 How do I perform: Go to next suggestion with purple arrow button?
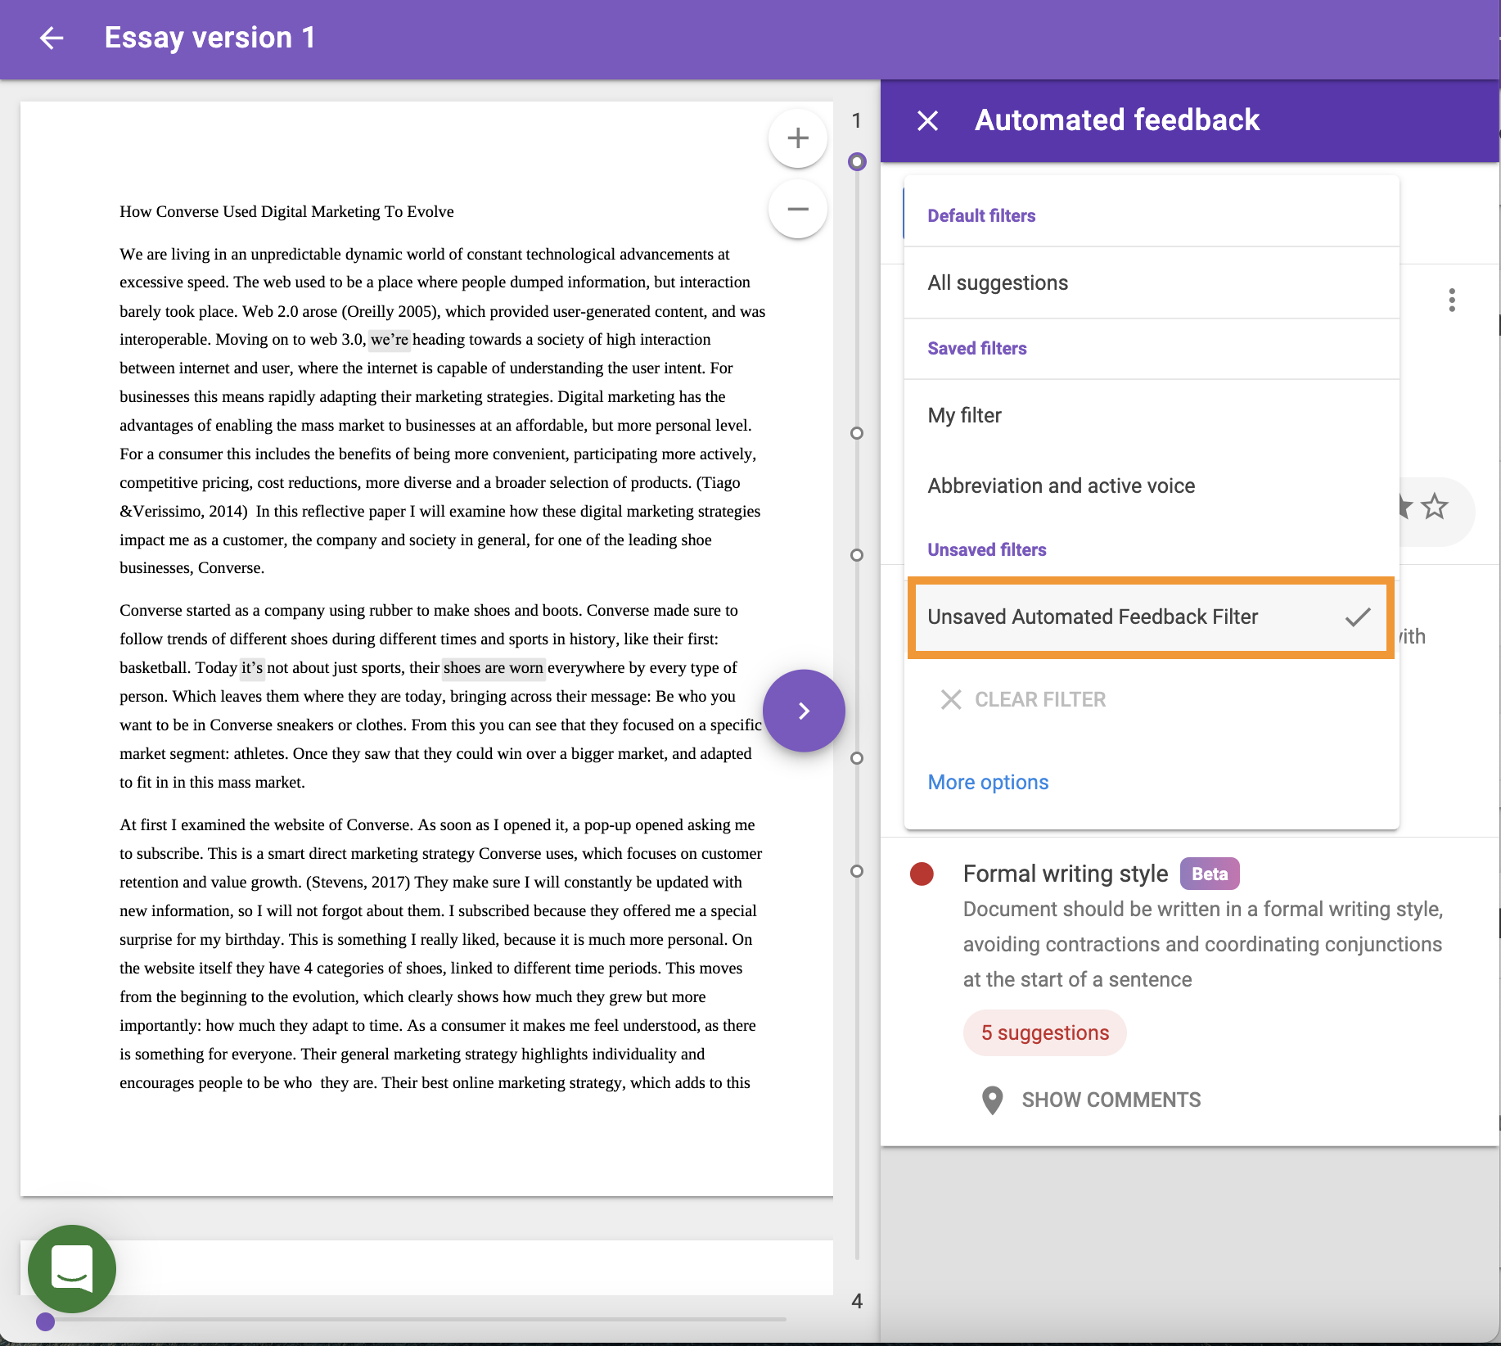[804, 711]
